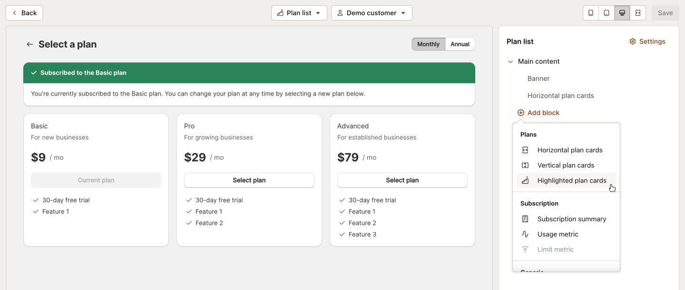
Task: Click the Subscription summary receipt icon
Action: (525, 219)
